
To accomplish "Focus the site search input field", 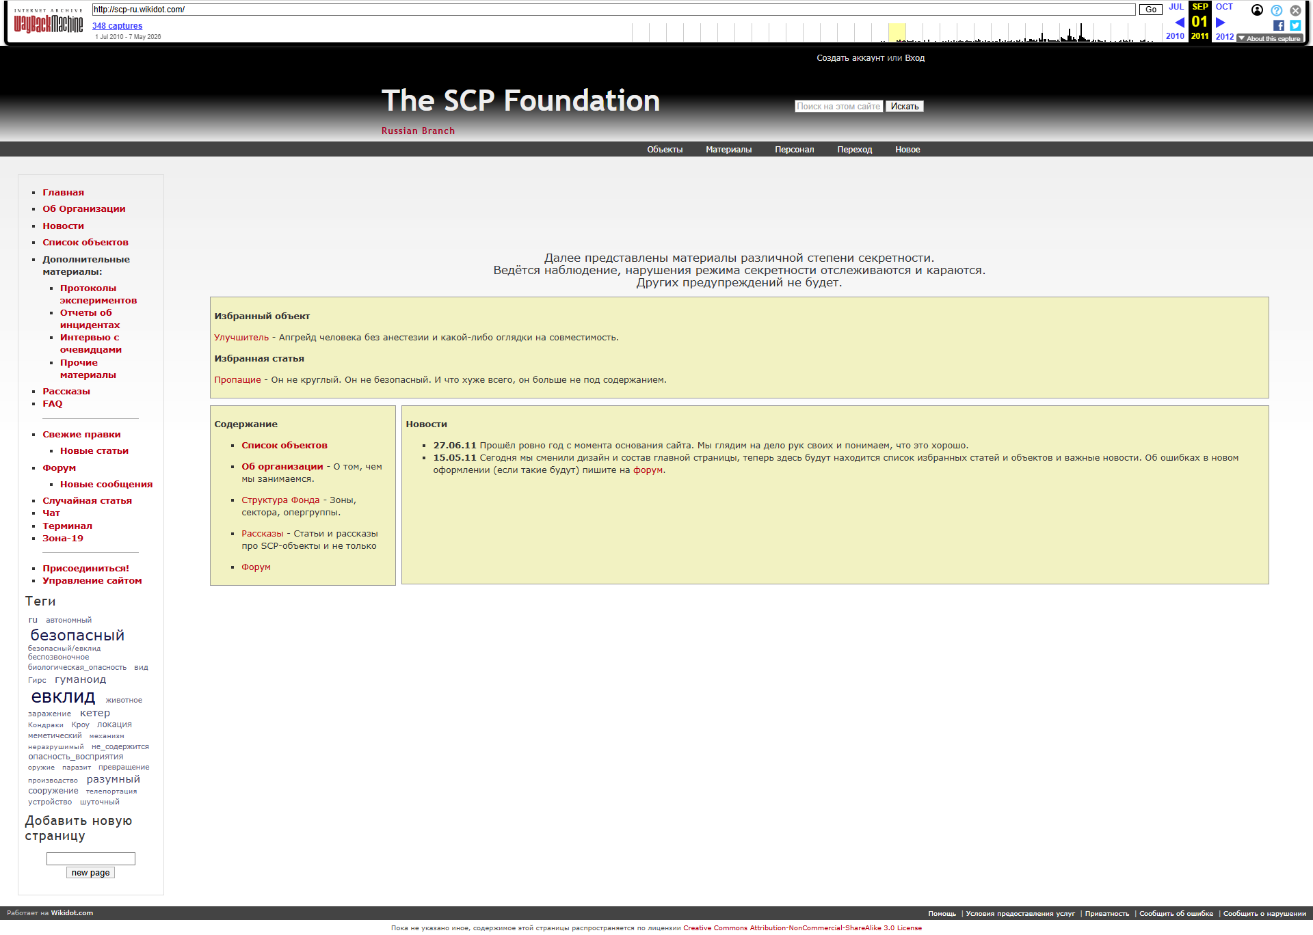I will tap(838, 106).
